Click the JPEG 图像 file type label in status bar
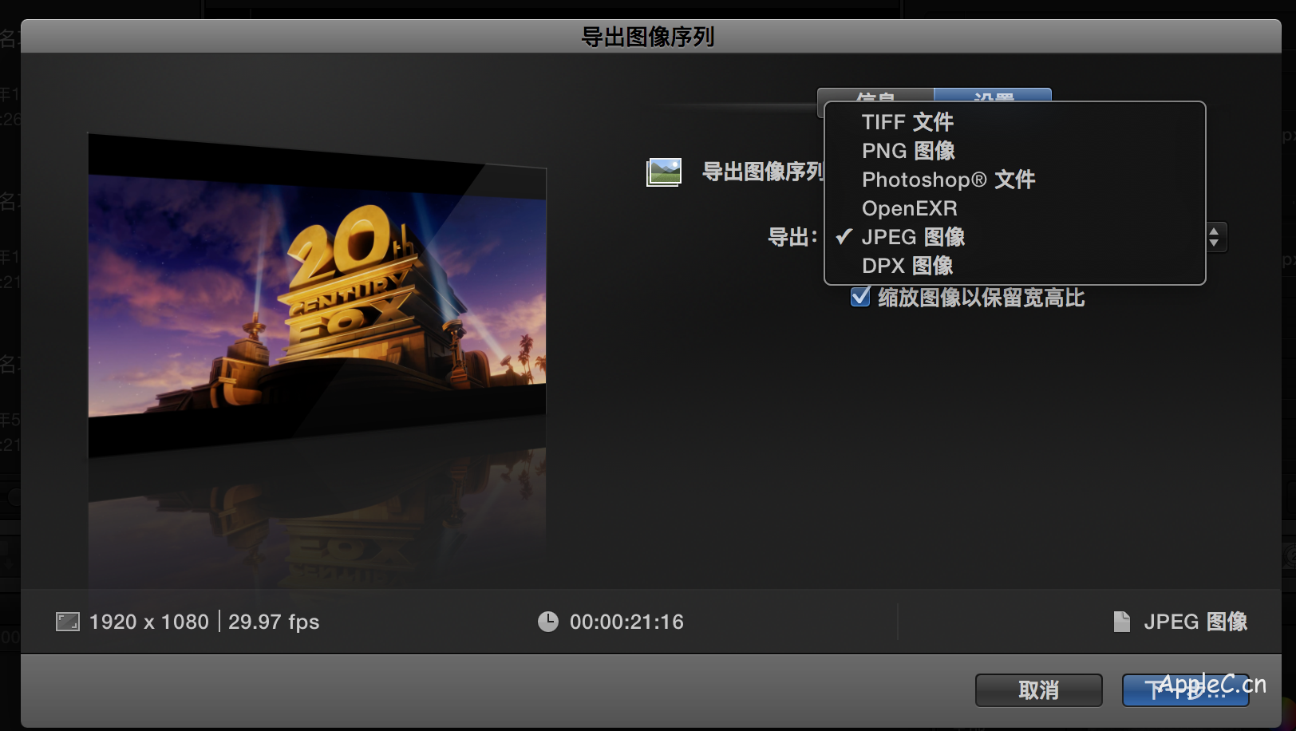This screenshot has height=731, width=1296. coord(1195,622)
